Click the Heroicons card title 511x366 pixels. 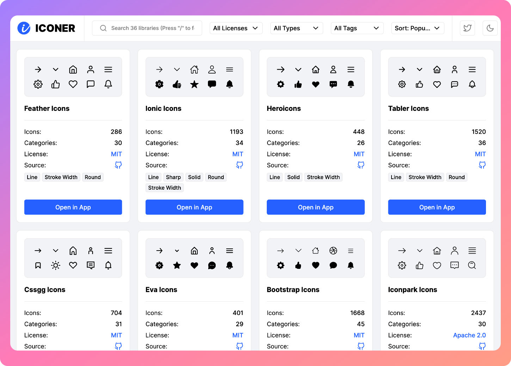284,108
